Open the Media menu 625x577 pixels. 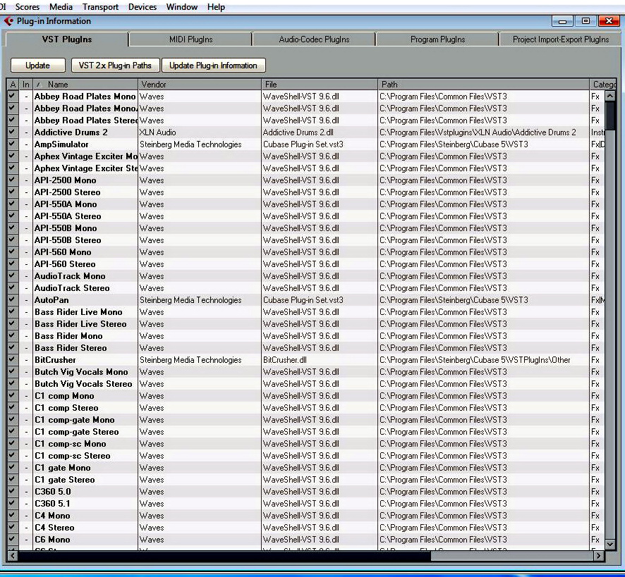[61, 7]
